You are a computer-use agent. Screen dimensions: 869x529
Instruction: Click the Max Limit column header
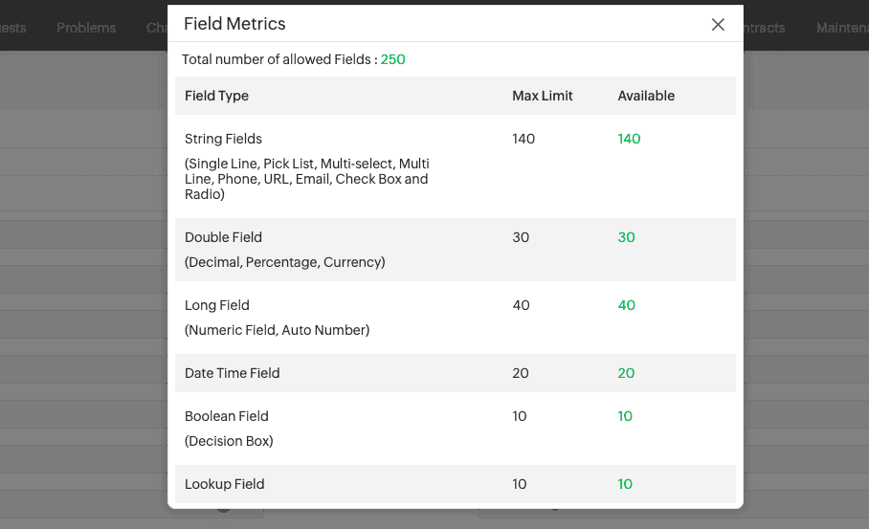coord(543,96)
